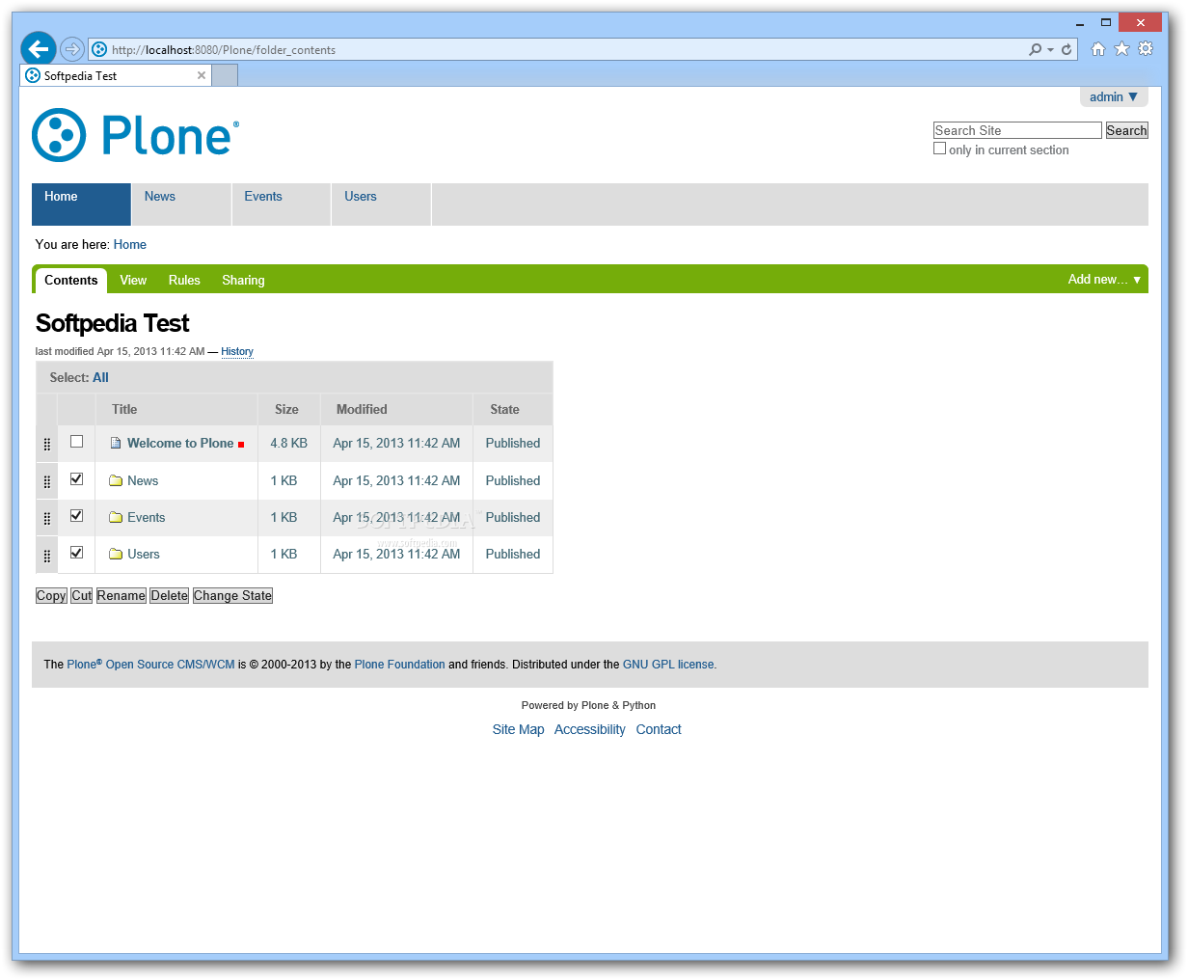Click the 4.8 KB size cell

tap(289, 443)
